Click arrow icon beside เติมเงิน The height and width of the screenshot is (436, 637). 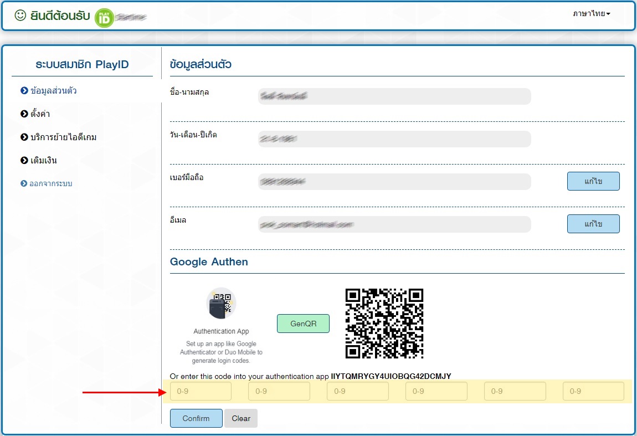24,160
